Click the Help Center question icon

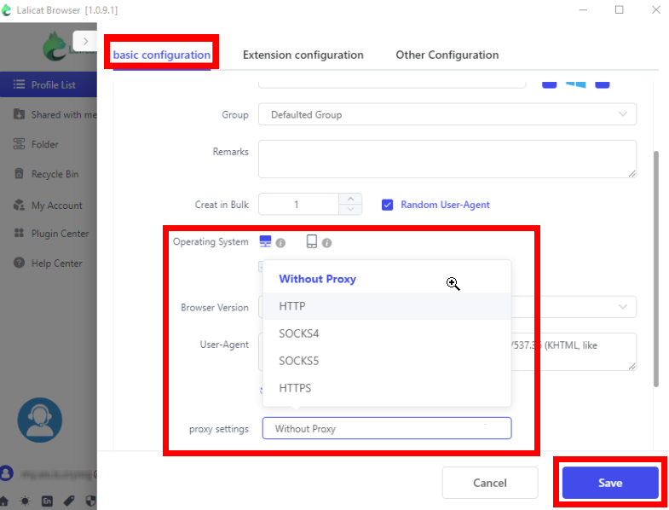[x=19, y=263]
